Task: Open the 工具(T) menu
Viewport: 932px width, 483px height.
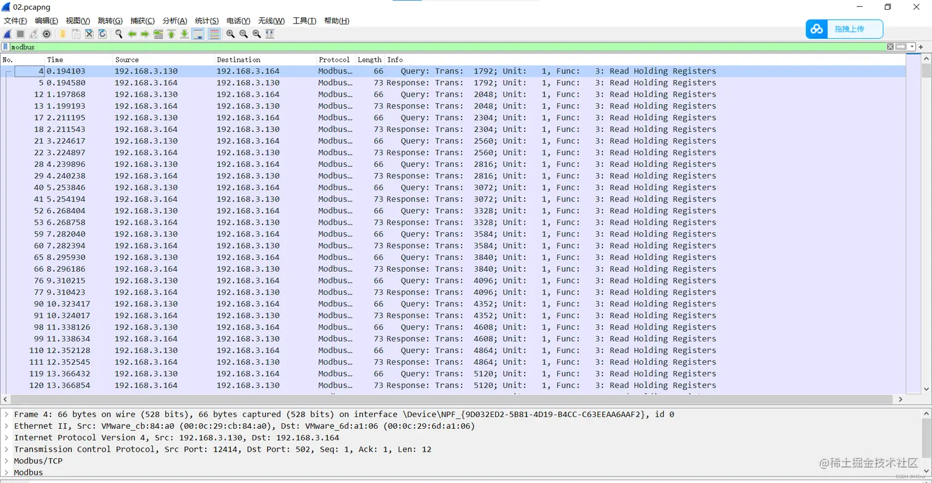Action: tap(305, 21)
